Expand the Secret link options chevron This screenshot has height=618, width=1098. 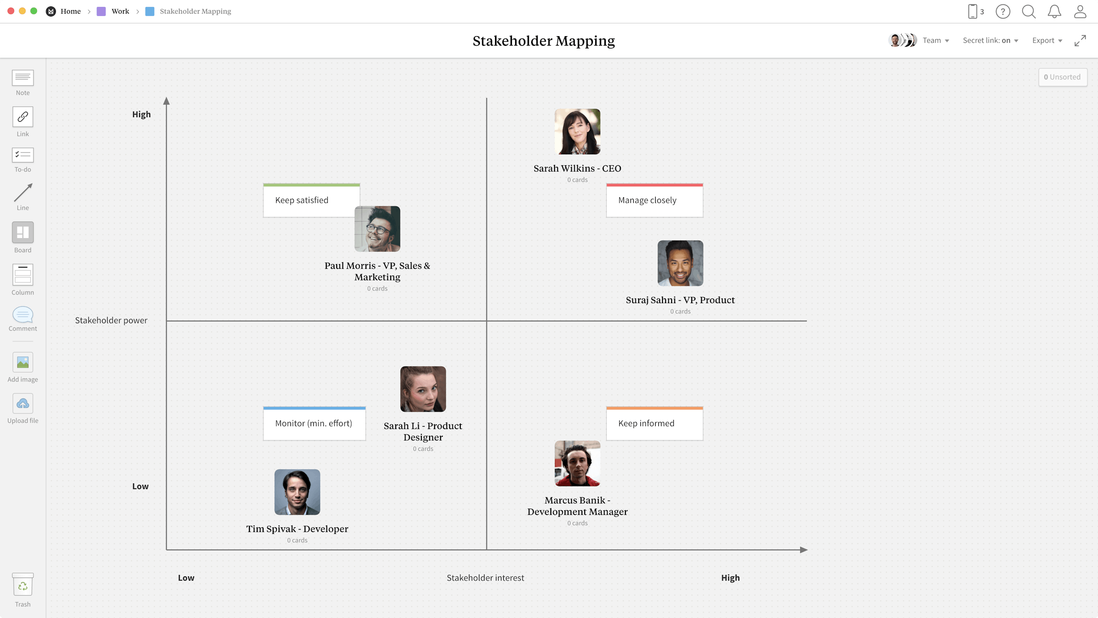click(x=1016, y=40)
